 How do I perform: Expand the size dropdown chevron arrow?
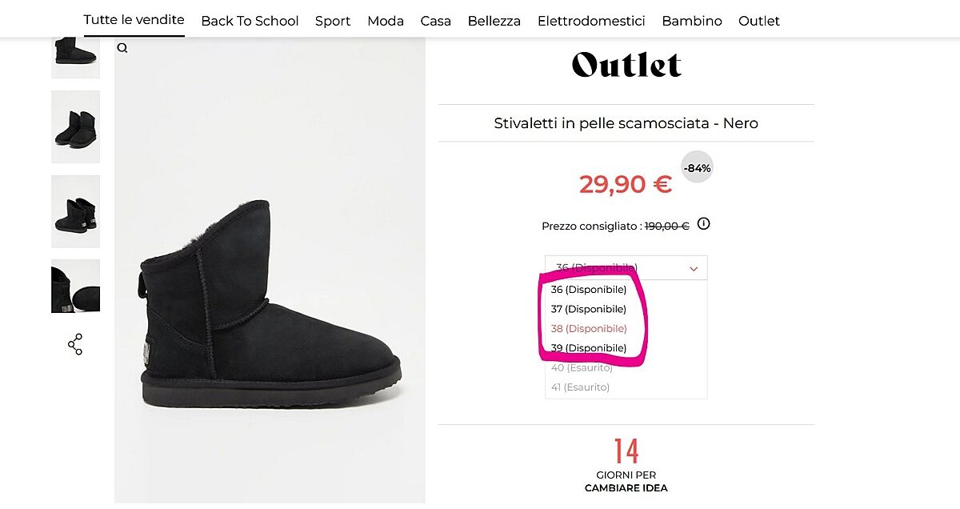tap(694, 269)
